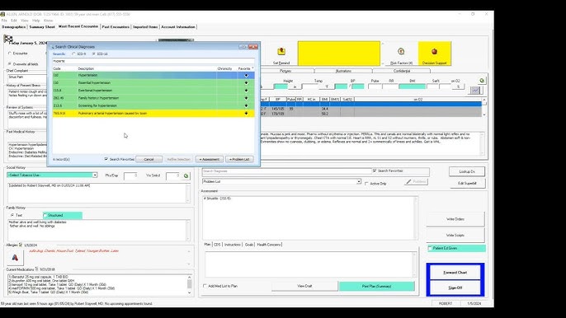Click the pencil Problems button

click(417, 182)
